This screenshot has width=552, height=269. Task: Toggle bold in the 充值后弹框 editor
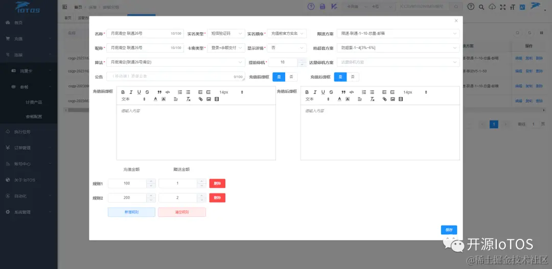click(x=307, y=92)
